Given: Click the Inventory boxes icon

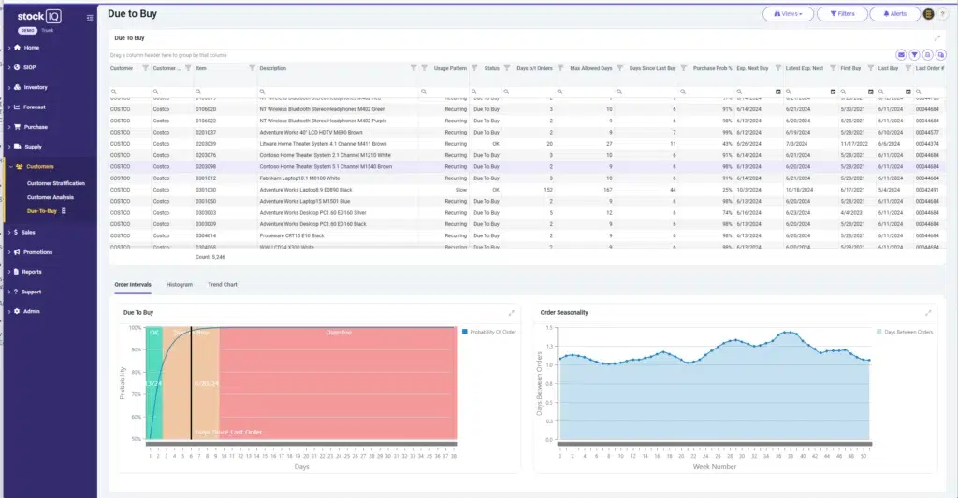Looking at the screenshot, I should click(17, 87).
